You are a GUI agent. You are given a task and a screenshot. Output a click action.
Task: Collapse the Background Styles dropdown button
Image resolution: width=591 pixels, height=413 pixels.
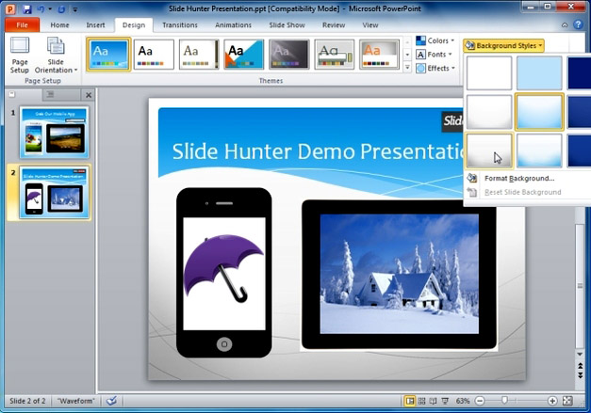503,45
